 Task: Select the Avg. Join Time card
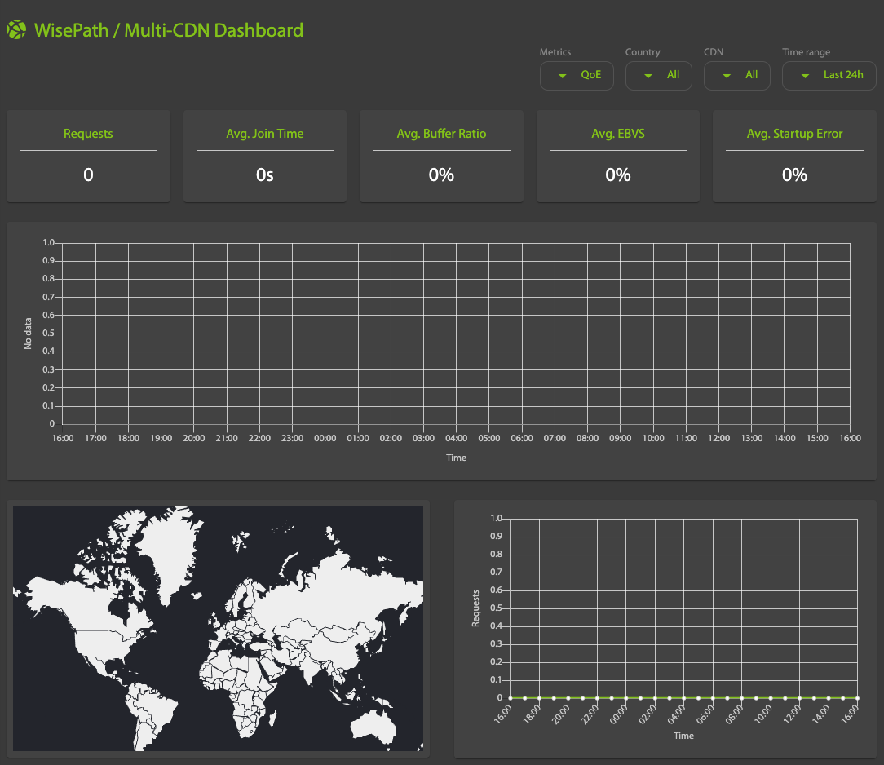tap(264, 155)
